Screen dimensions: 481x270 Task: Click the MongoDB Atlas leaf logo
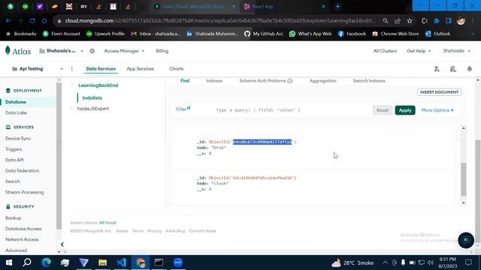(x=8, y=51)
